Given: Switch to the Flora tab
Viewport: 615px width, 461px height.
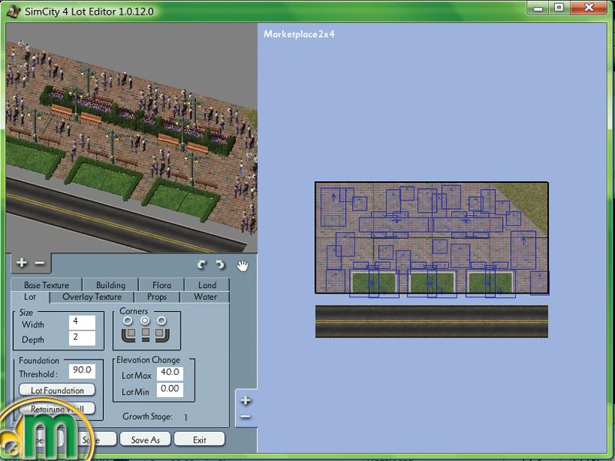Looking at the screenshot, I should (x=161, y=285).
